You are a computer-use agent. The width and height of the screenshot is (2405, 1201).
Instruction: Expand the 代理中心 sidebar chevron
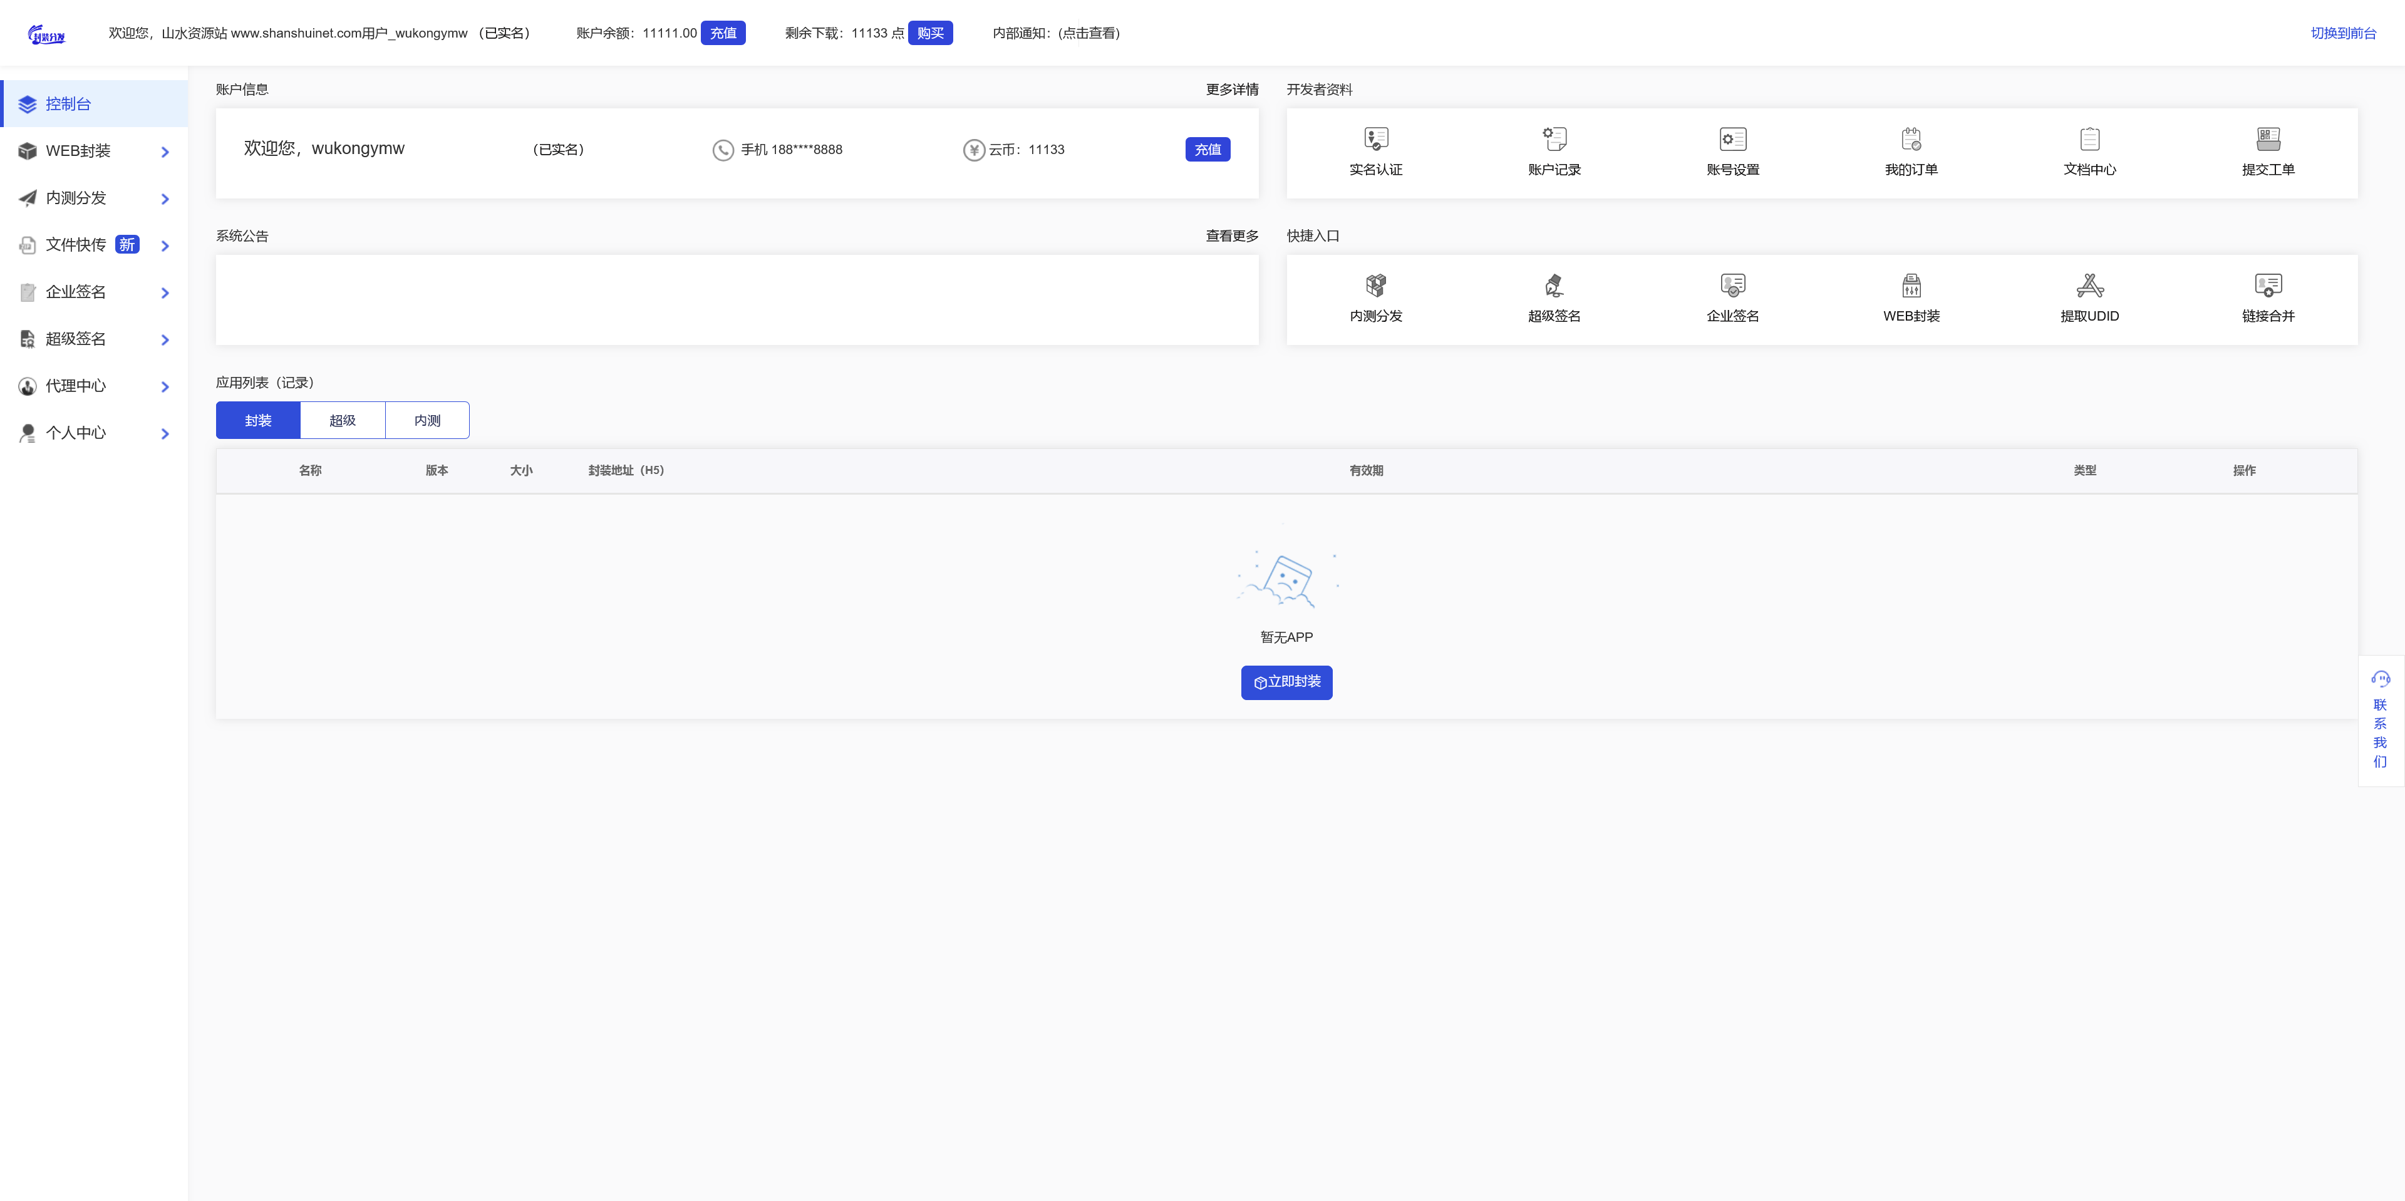click(165, 386)
